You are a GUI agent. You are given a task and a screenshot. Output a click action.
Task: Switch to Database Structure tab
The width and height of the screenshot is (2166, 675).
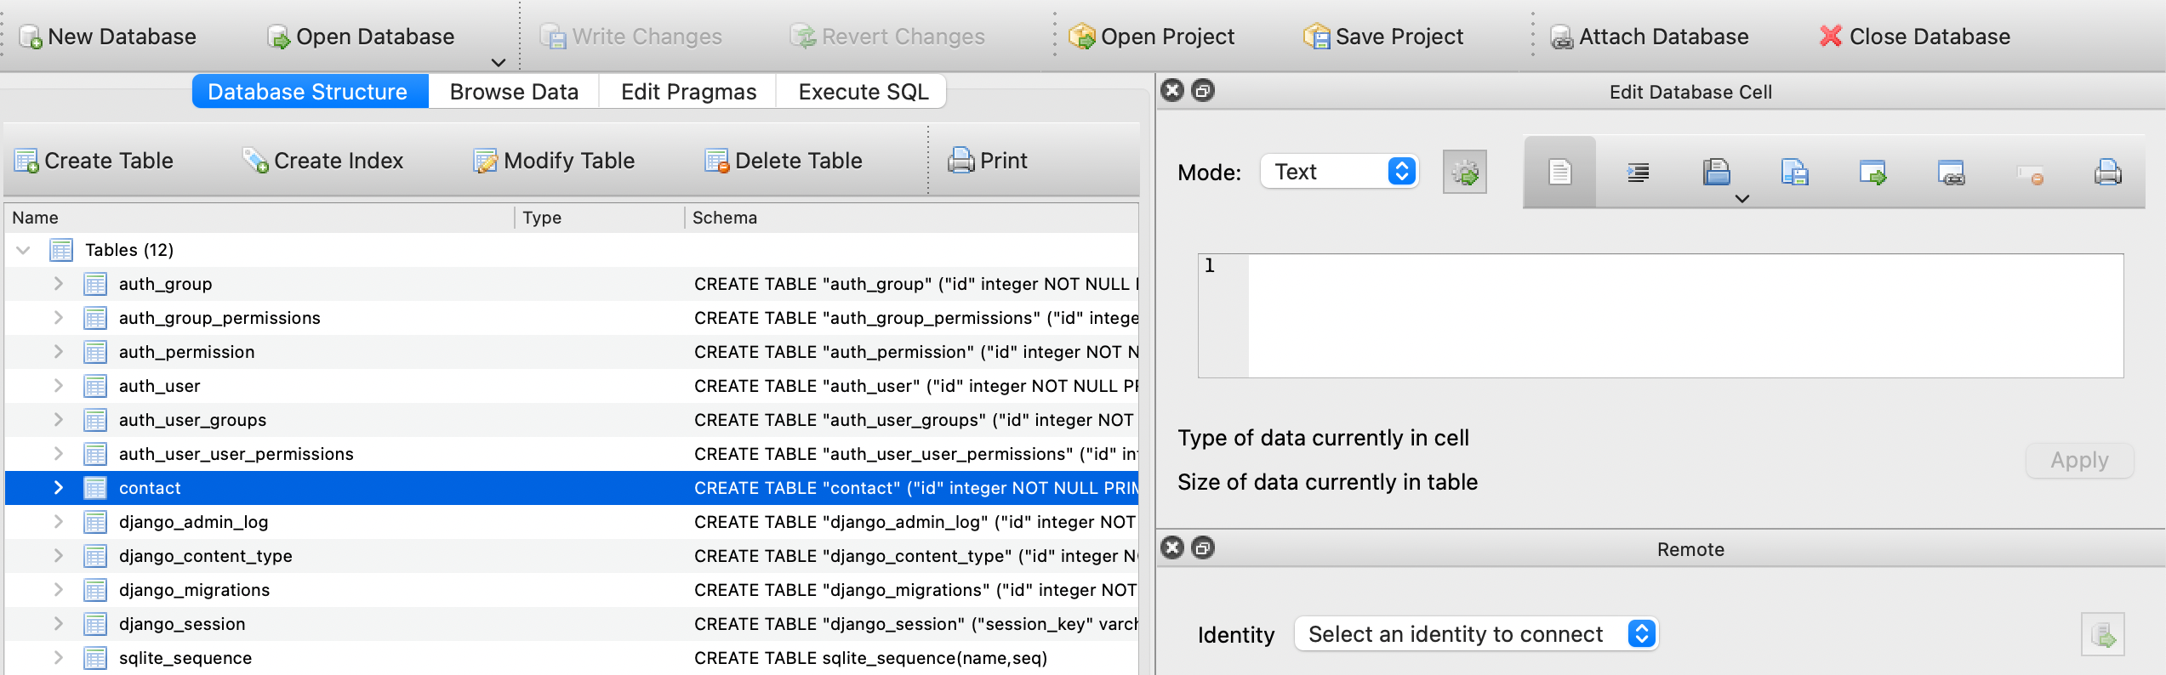pyautogui.click(x=311, y=92)
